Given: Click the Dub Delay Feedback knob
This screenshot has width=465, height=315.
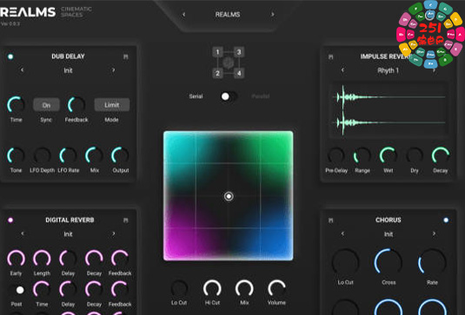Looking at the screenshot, I should coord(76,105).
